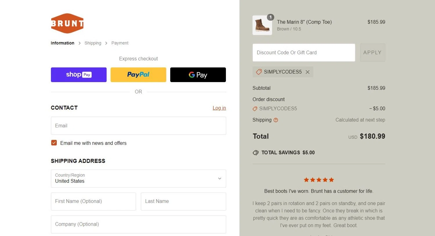Check out with Google Pay

[198, 75]
